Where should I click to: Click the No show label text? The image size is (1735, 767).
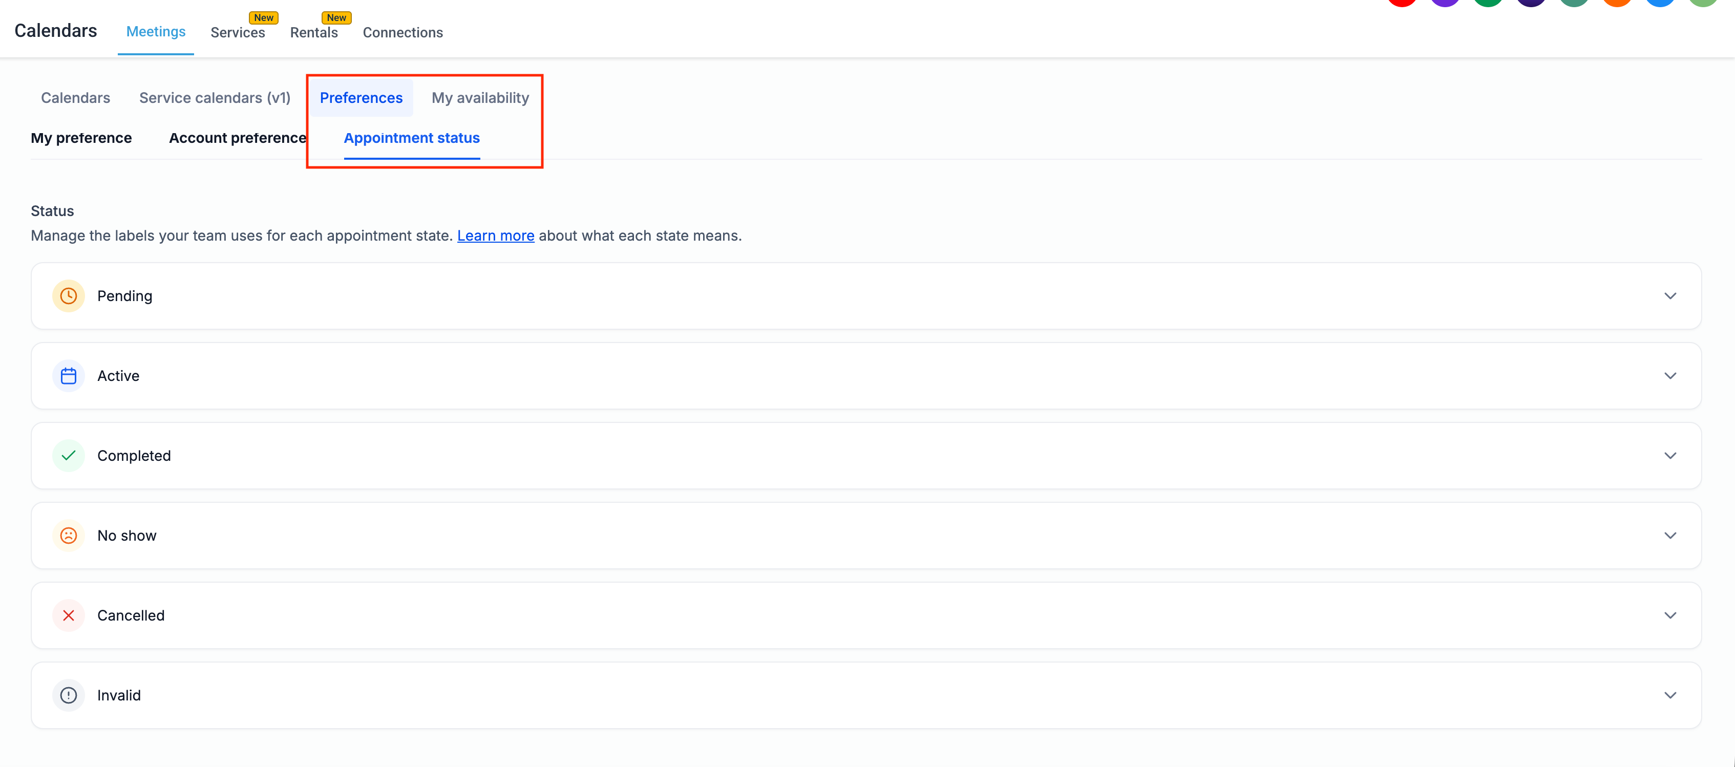tap(126, 536)
